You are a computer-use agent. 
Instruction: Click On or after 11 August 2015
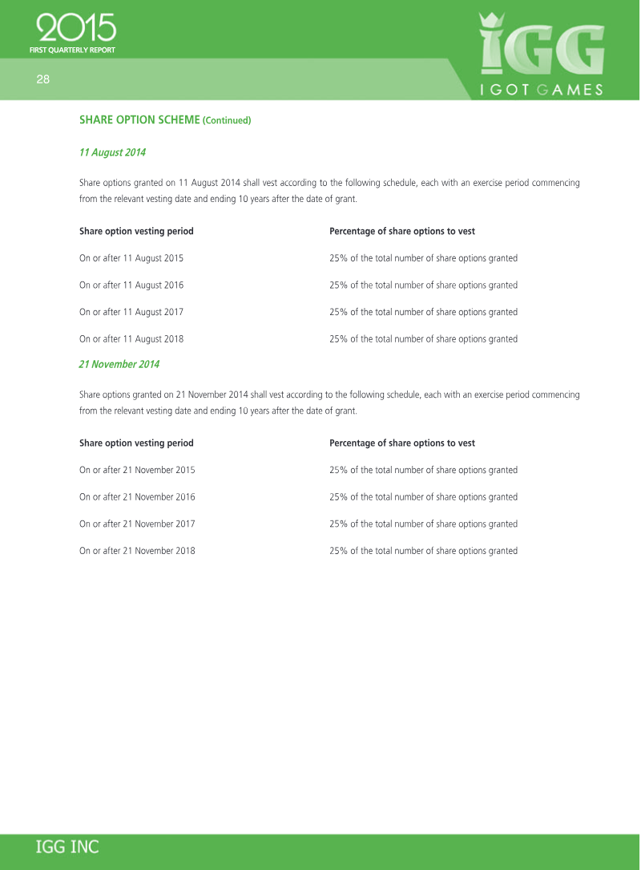(131, 258)
